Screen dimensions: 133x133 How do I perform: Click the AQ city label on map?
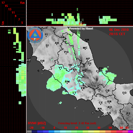tap(84, 71)
